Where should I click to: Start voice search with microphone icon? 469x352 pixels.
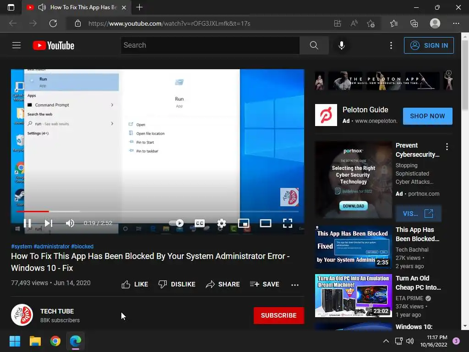tap(341, 45)
